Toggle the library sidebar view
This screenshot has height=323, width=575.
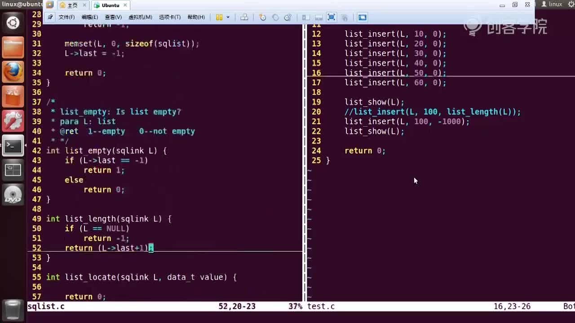(306, 17)
